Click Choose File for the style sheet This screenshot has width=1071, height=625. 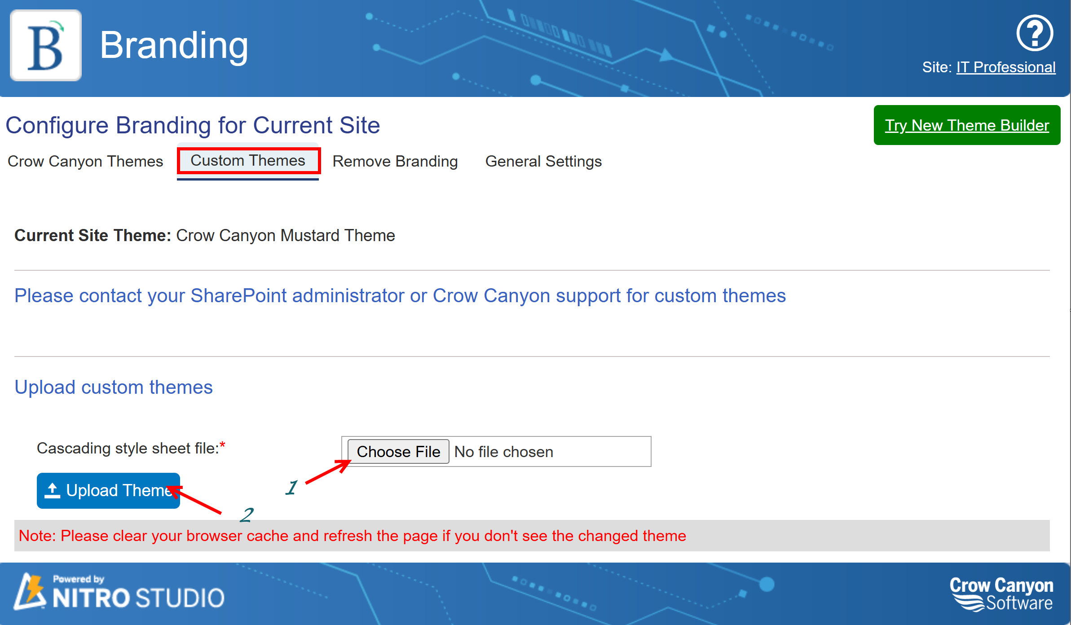(x=398, y=452)
